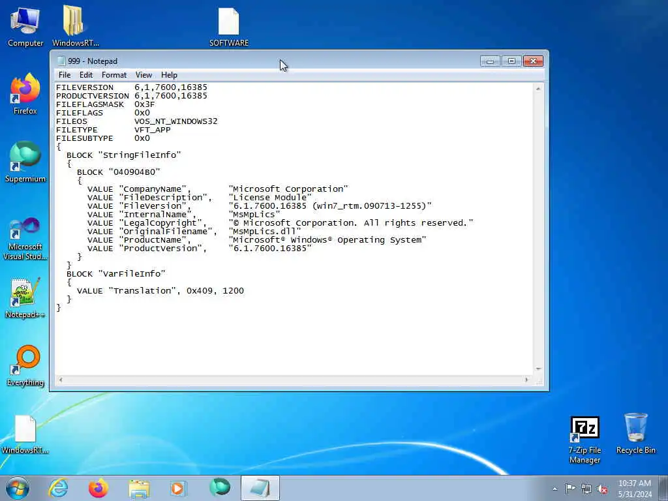Open the Everything search shortcut
This screenshot has height=501, width=668.
[25, 365]
